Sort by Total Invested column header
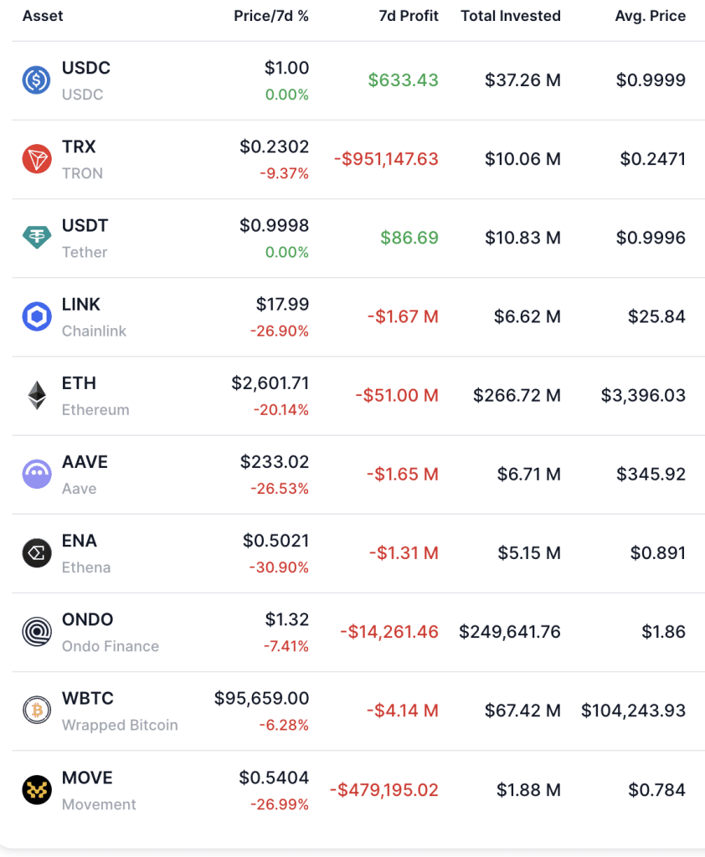705x857 pixels. pos(511,16)
